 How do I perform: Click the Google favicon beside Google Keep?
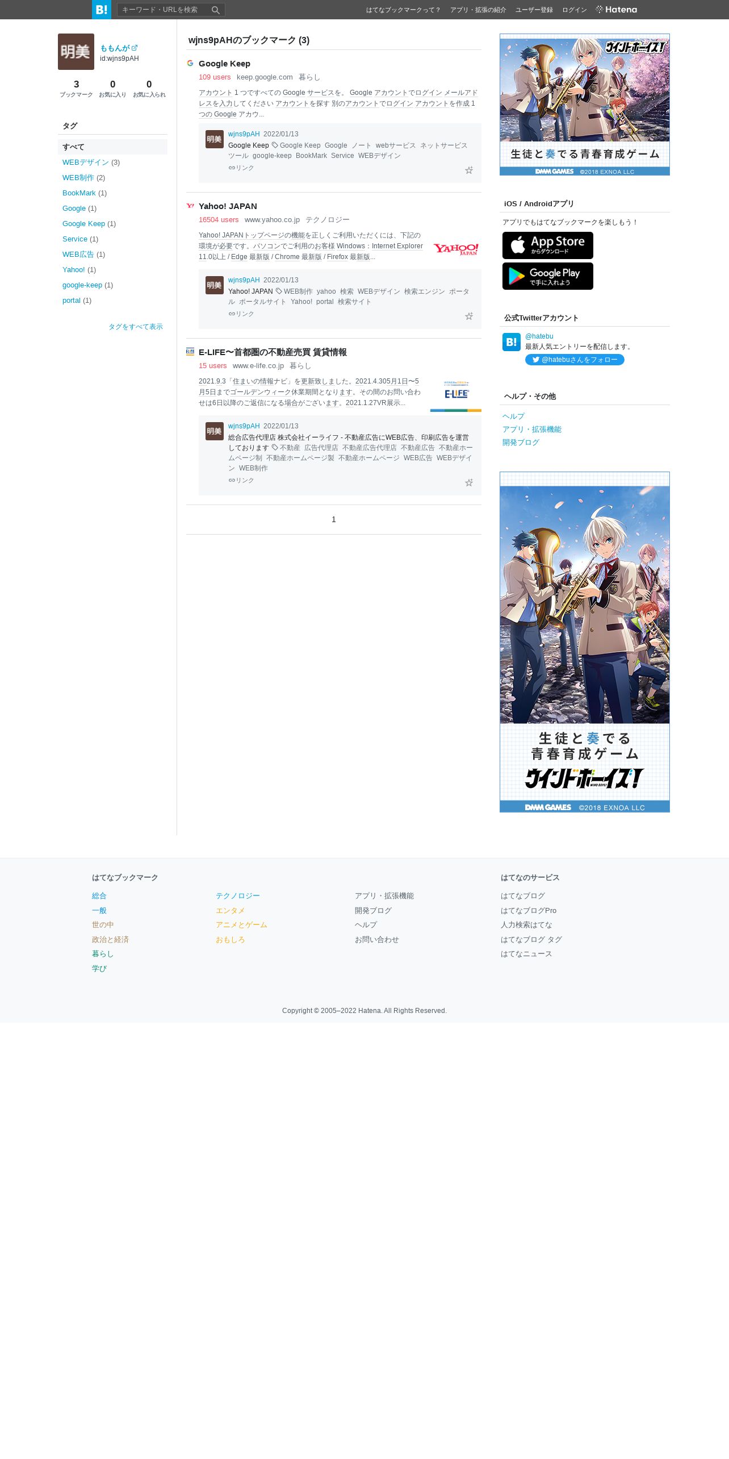pyautogui.click(x=190, y=63)
